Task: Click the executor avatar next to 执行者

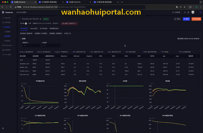Action: click(x=26, y=23)
